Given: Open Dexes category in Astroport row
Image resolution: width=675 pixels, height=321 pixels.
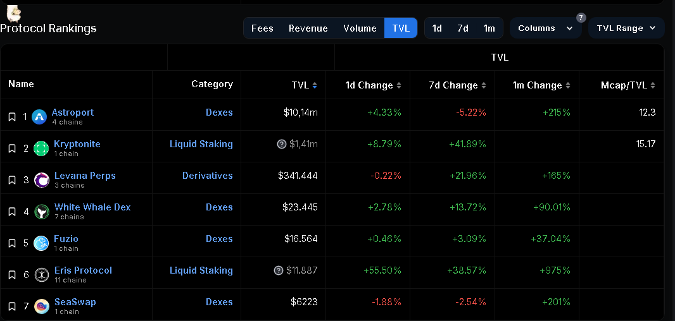Looking at the screenshot, I should [219, 112].
